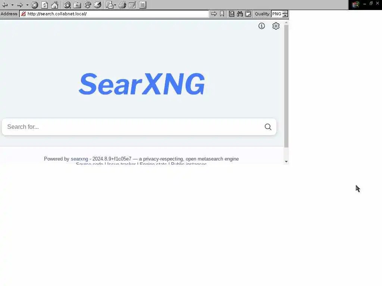The image size is (382, 286).
Task: Click the Quality PNG value box
Action: [277, 14]
